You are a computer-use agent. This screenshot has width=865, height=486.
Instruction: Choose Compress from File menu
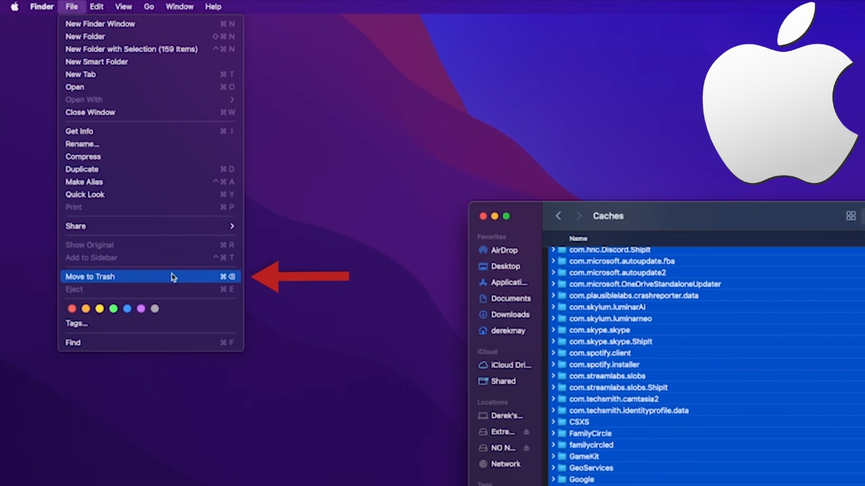150,157
